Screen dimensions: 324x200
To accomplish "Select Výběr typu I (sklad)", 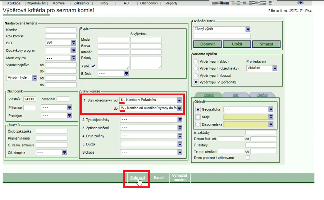I will pos(196,62).
